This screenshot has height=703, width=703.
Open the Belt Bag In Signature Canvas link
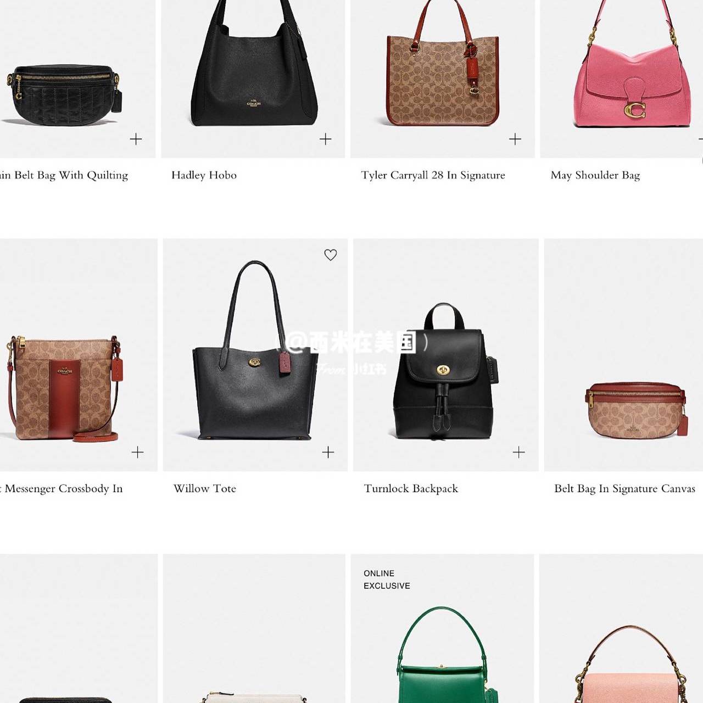pos(624,489)
